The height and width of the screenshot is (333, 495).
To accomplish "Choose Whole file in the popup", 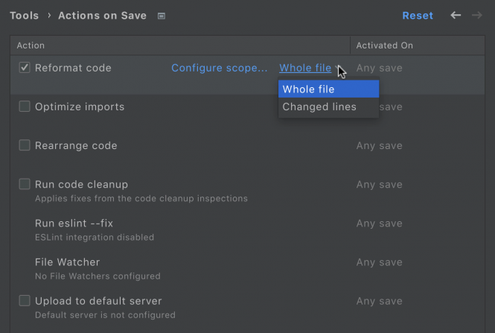I will (x=328, y=89).
